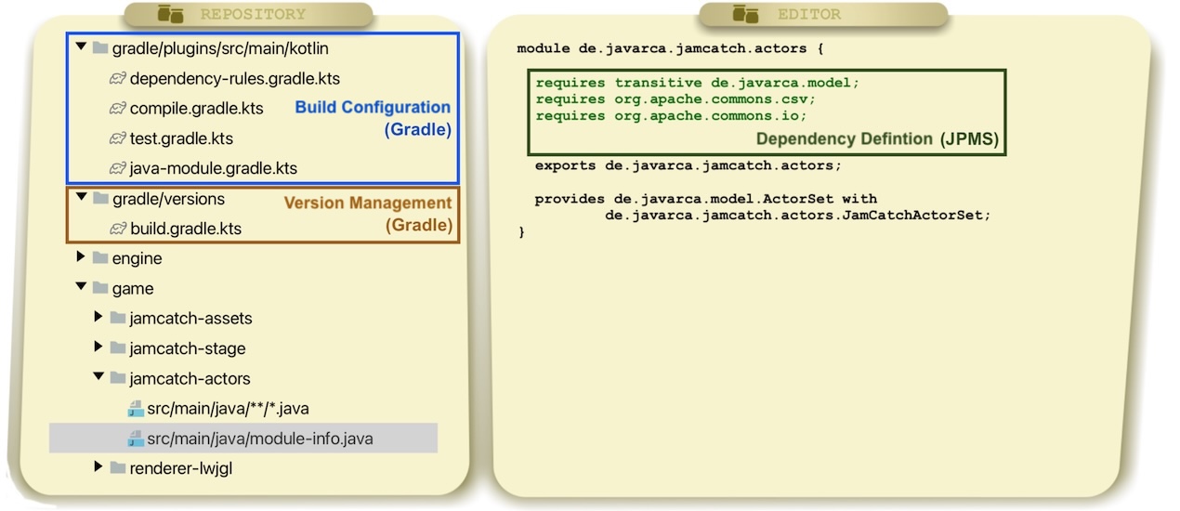Image resolution: width=1180 pixels, height=511 pixels.
Task: Expand the engine folder
Action: [x=81, y=257]
